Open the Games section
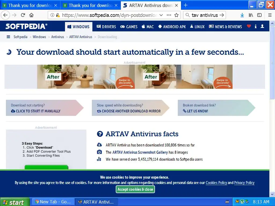Viewport: 275px width, 206px height. [x=129, y=27]
